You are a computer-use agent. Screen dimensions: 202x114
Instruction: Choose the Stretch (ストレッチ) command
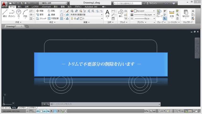tap(41, 18)
